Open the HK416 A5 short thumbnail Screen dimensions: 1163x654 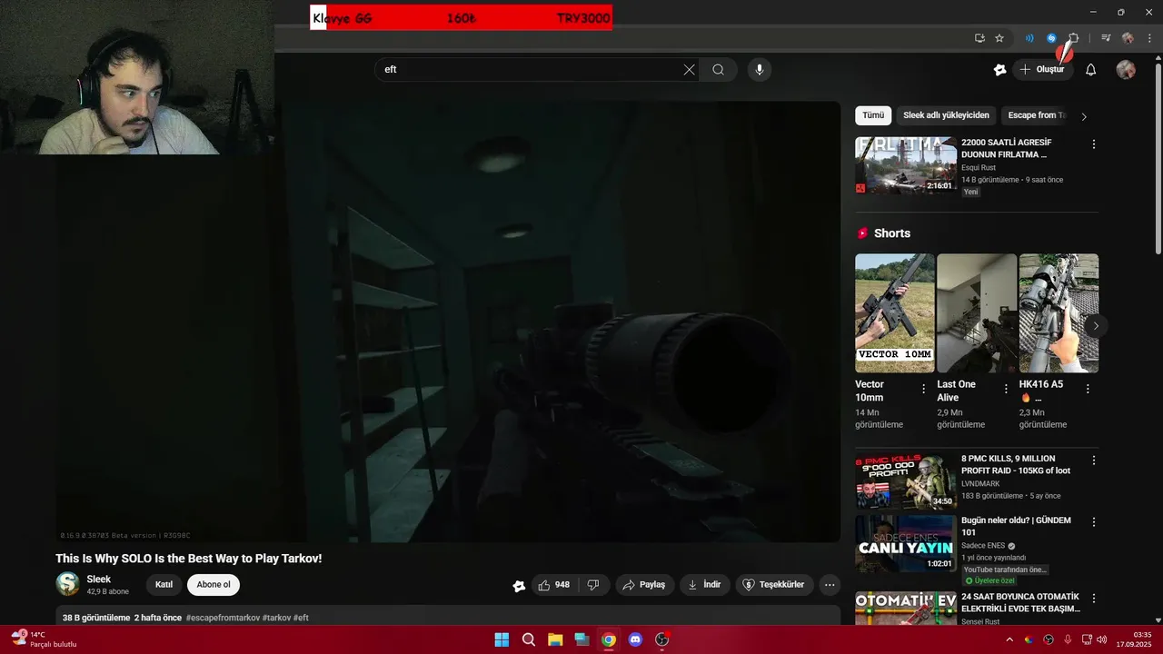[x=1059, y=313]
